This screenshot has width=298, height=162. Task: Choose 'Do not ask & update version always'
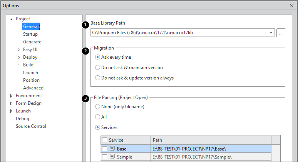pyautogui.click(x=97, y=78)
